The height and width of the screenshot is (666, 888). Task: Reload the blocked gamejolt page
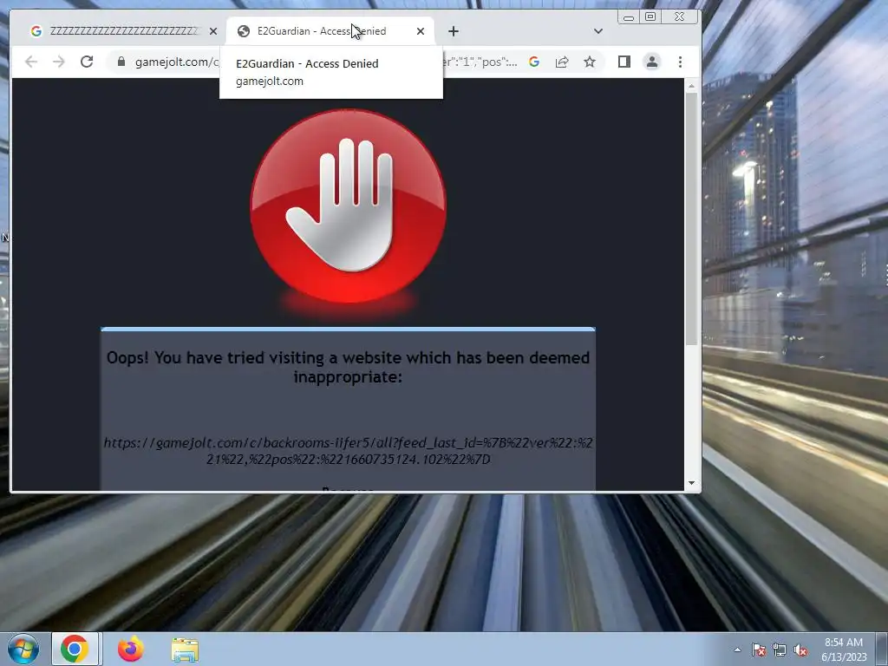pyautogui.click(x=87, y=62)
